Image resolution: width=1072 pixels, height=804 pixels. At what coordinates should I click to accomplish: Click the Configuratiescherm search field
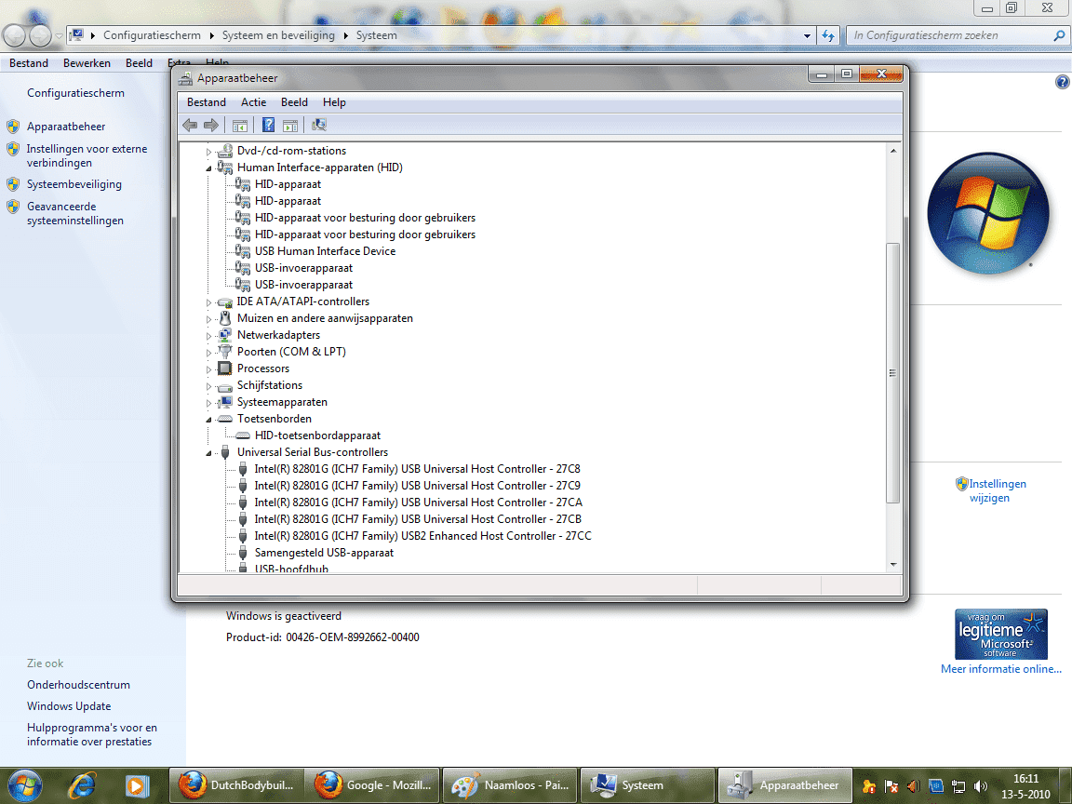click(x=949, y=35)
